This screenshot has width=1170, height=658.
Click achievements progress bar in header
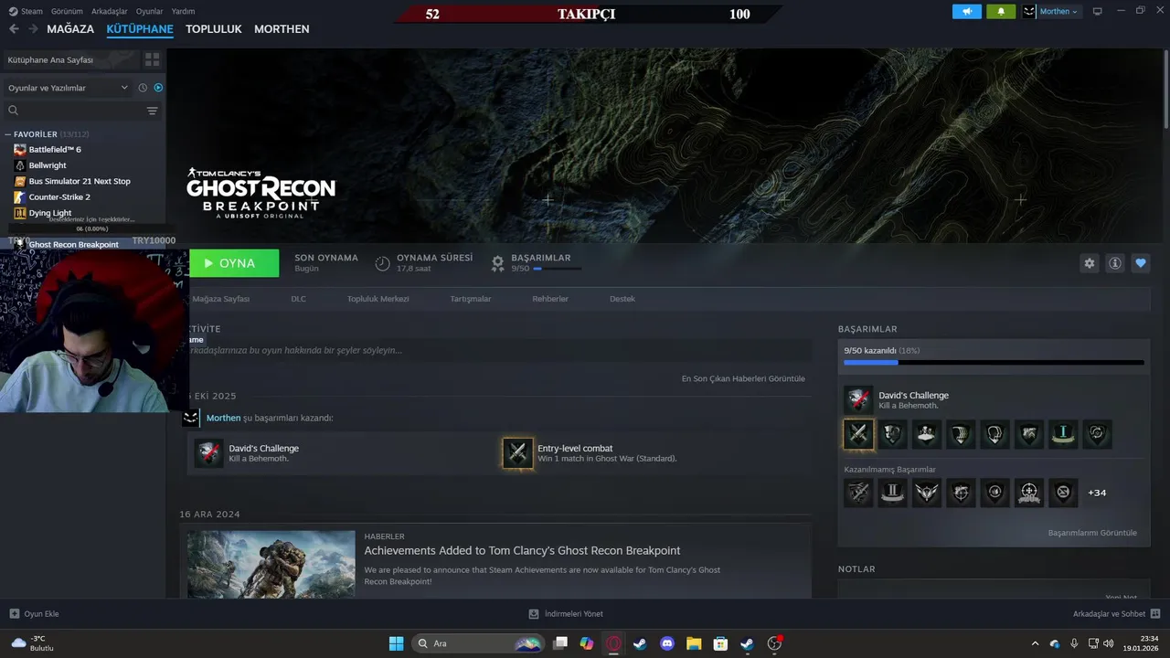(x=557, y=269)
